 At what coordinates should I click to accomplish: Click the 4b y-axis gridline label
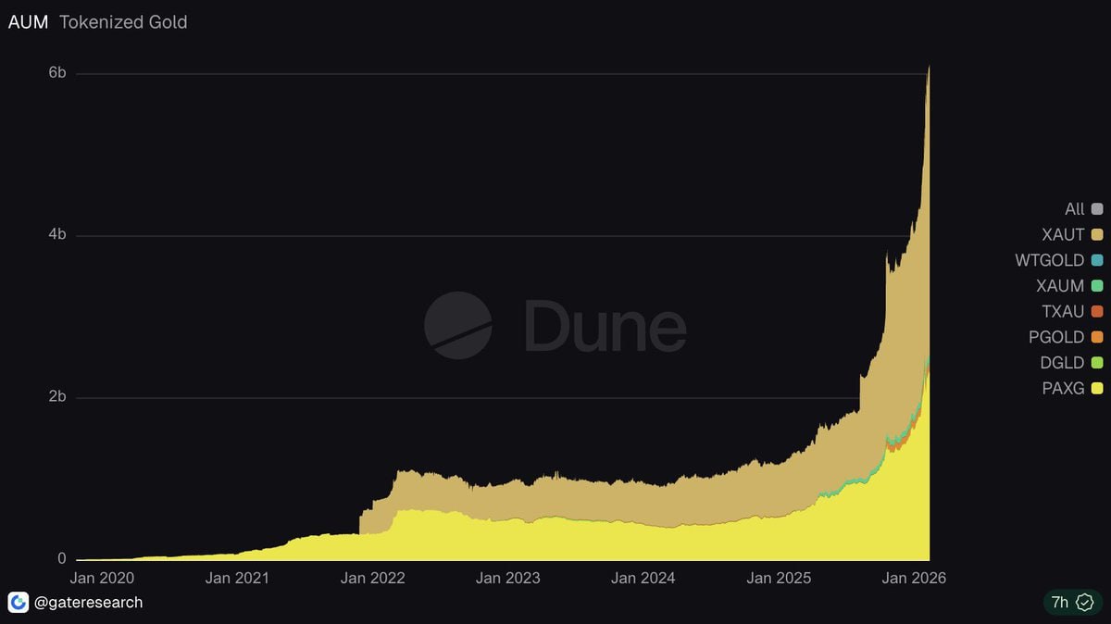click(x=56, y=235)
